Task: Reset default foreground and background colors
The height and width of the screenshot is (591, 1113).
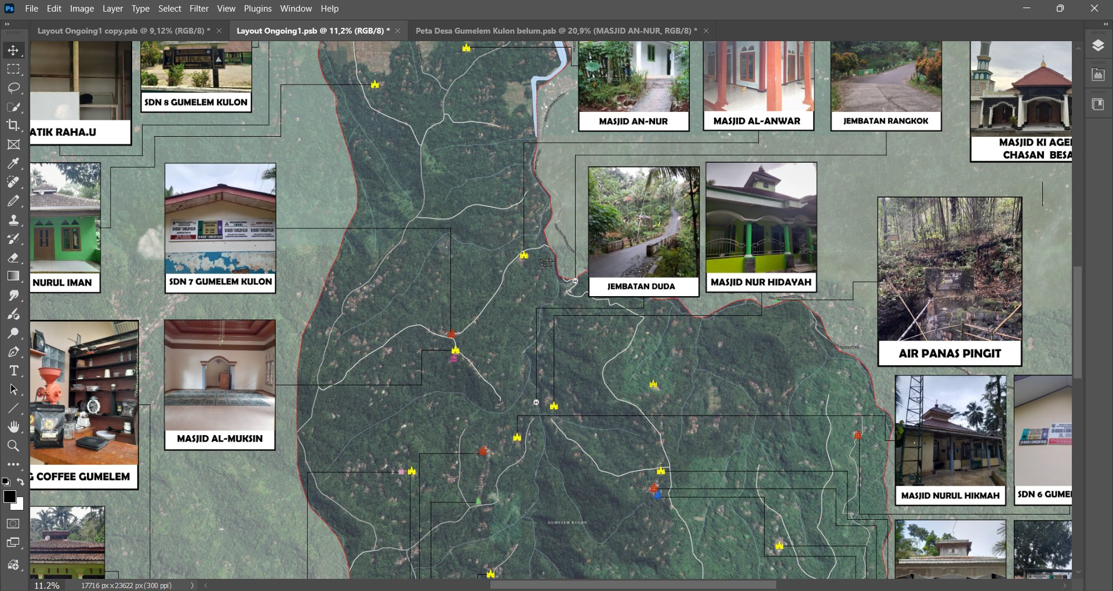Action: pos(6,482)
